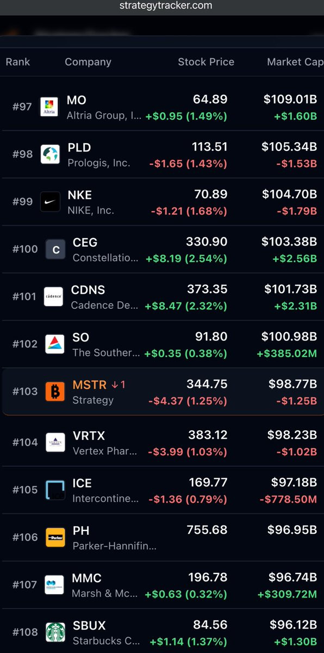This screenshot has height=653, width=324.
Task: Click the Intercontinental Exchange logo icon
Action: pos(55,490)
